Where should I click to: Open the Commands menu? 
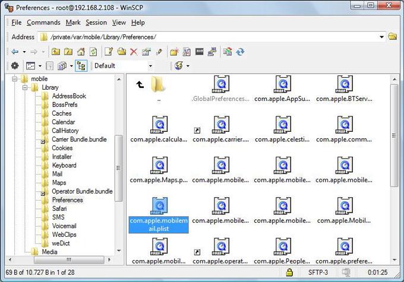[43, 23]
